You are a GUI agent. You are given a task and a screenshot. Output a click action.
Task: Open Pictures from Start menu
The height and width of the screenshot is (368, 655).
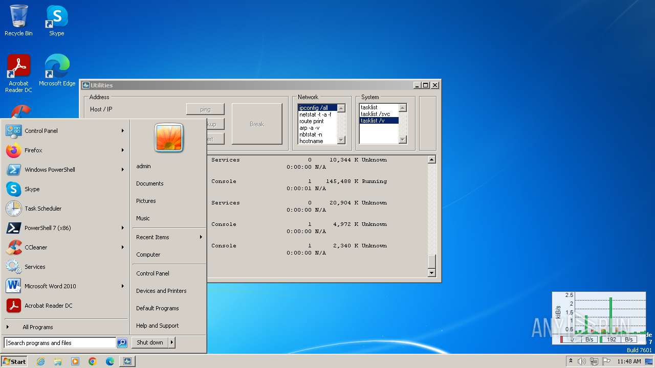[169, 201]
